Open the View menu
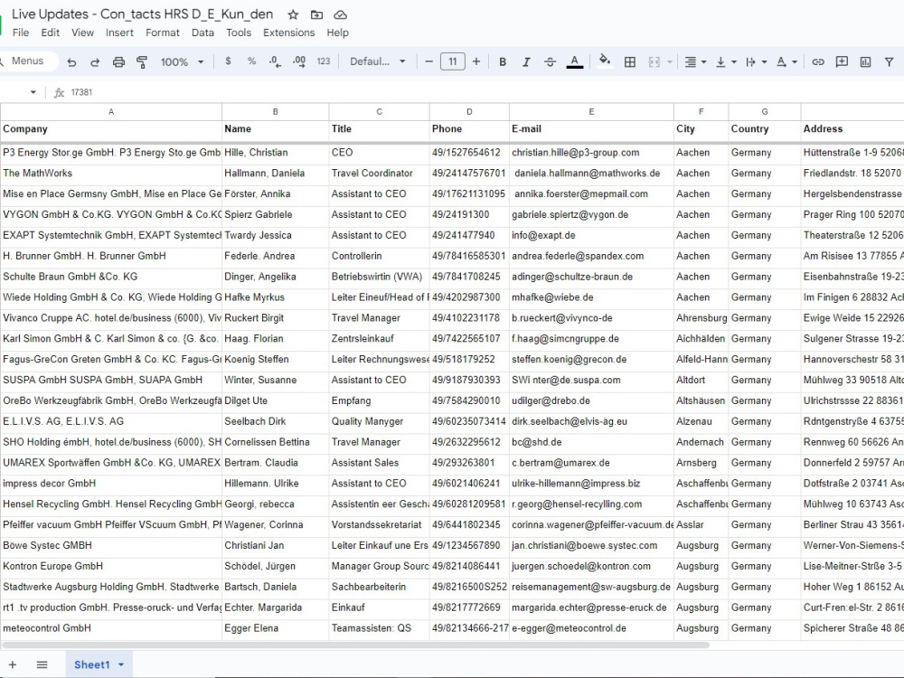 tap(82, 33)
